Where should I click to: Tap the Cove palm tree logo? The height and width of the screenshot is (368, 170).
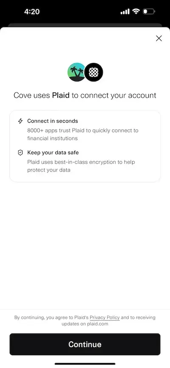(76, 72)
